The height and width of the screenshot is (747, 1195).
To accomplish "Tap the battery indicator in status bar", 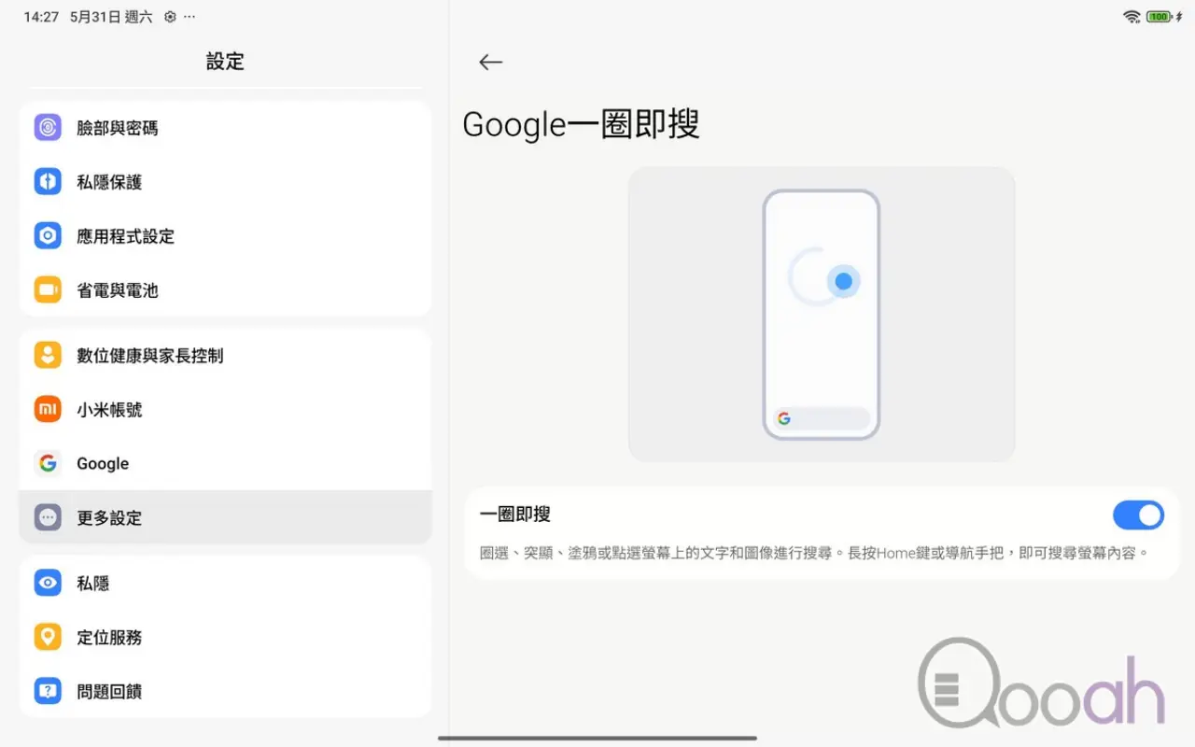I will pos(1159,17).
